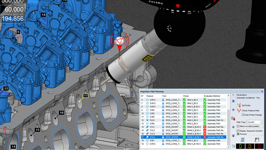Screen dimensions: 266x150
Task: Click sequence label 16 in 3D view
Action: (61, 113)
